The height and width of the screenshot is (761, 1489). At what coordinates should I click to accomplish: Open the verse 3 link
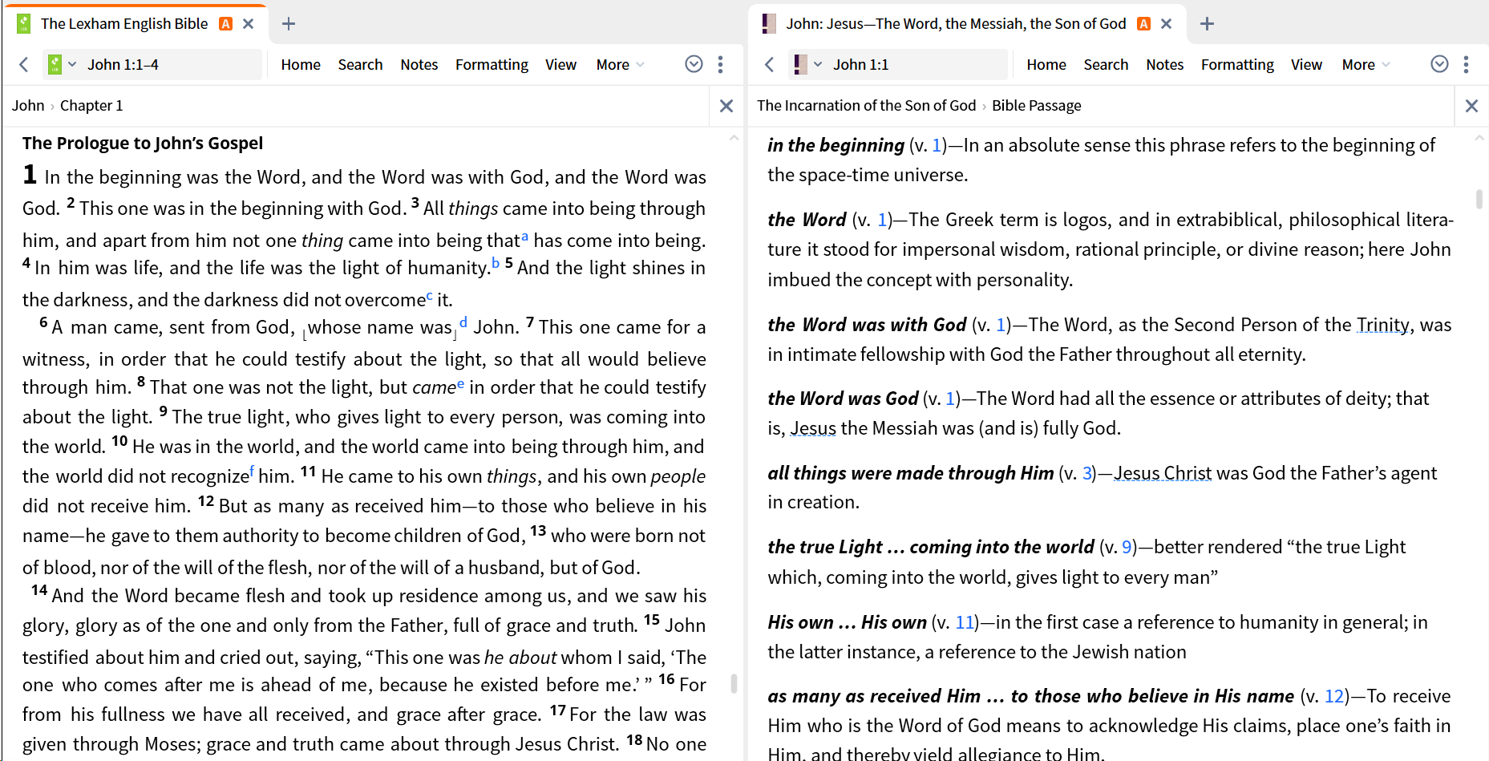pyautogui.click(x=1087, y=473)
